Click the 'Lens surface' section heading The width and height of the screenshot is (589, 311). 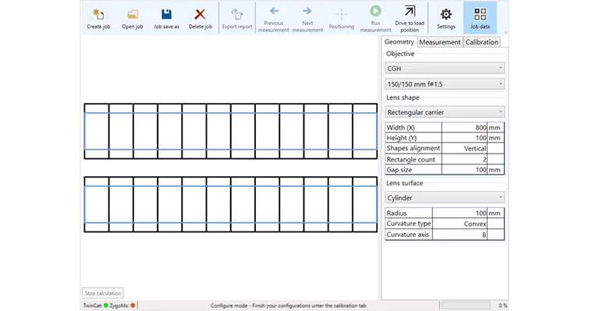(405, 183)
